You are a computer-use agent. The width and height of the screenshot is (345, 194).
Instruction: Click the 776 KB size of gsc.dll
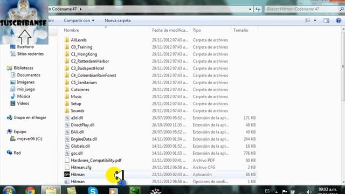(250, 153)
